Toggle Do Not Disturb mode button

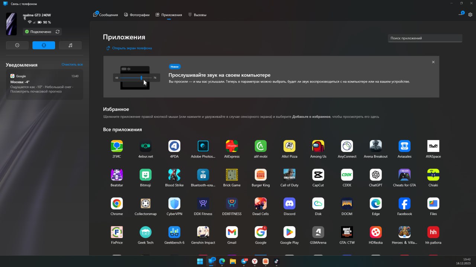17,45
